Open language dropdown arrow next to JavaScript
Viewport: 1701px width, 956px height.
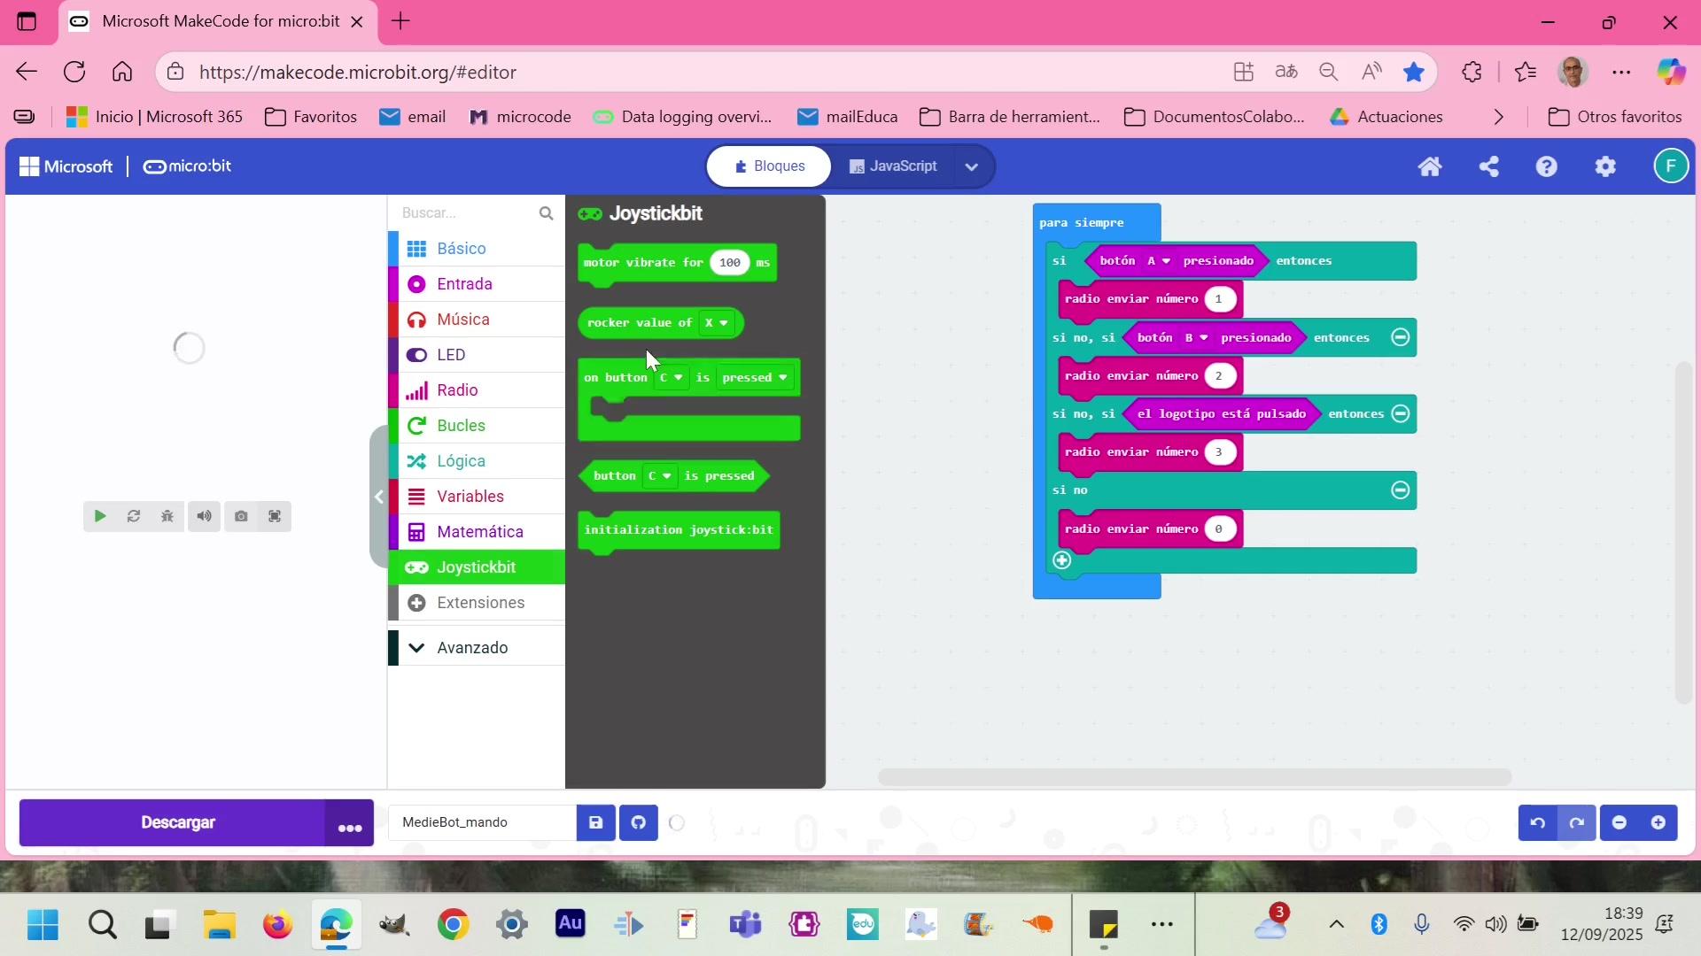972,166
